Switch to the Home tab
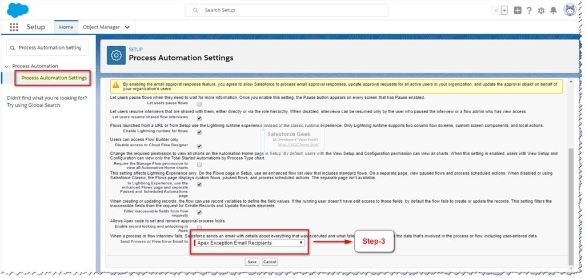 (x=66, y=27)
